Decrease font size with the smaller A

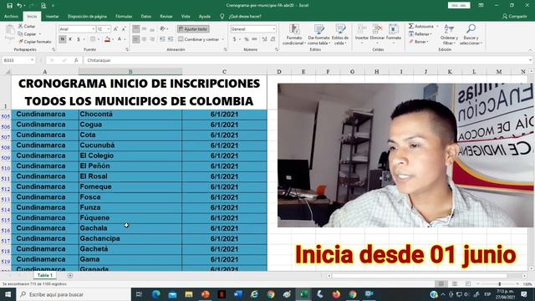coord(124,29)
